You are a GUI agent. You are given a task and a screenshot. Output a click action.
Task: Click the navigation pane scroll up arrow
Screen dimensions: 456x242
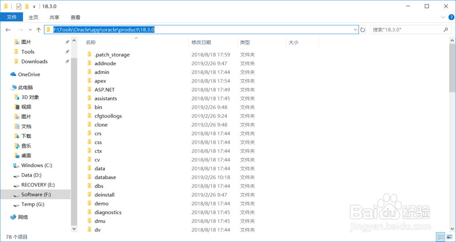pyautogui.click(x=74, y=41)
